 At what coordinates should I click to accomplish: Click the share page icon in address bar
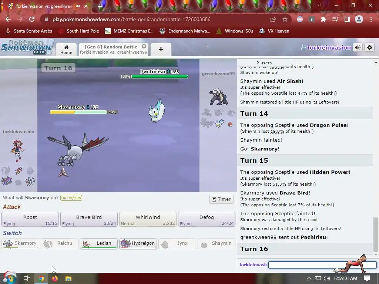pyautogui.click(x=273, y=19)
